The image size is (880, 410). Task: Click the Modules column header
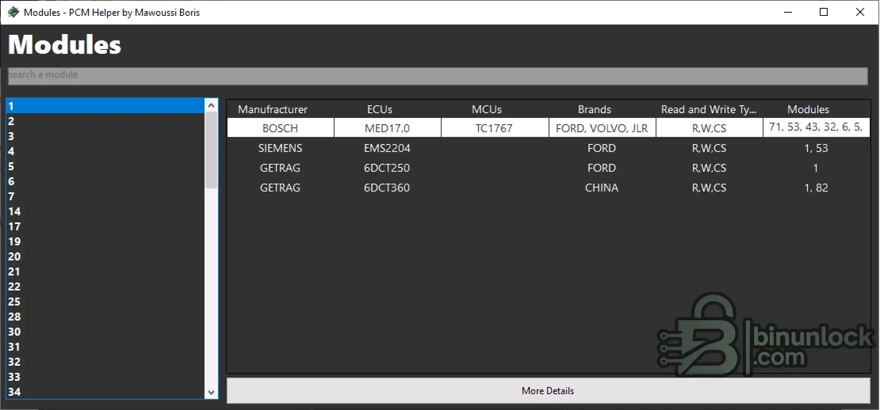point(808,109)
